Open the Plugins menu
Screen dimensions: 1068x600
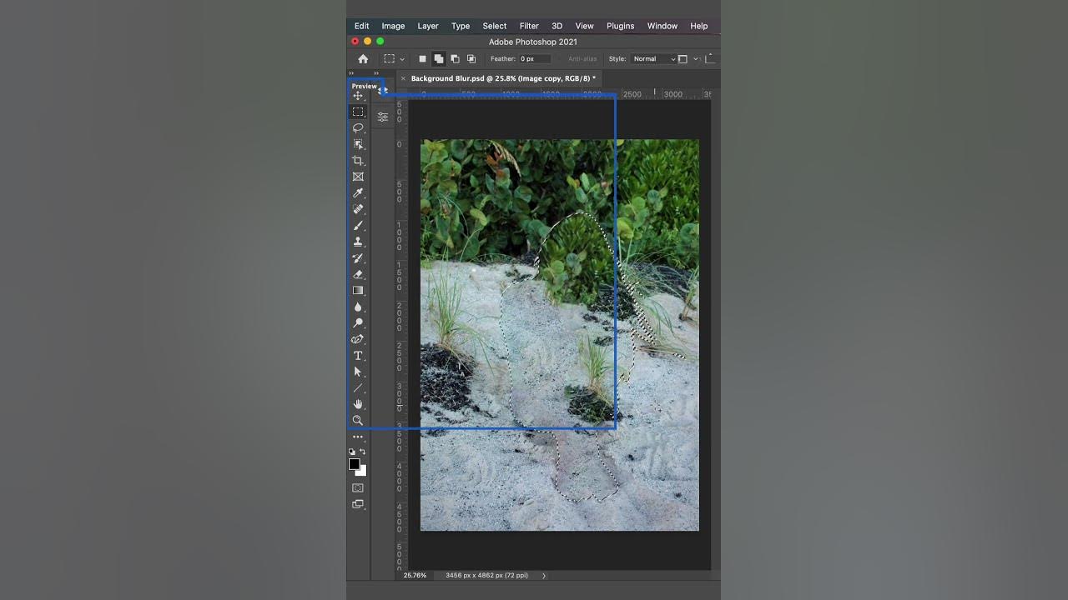click(x=620, y=26)
